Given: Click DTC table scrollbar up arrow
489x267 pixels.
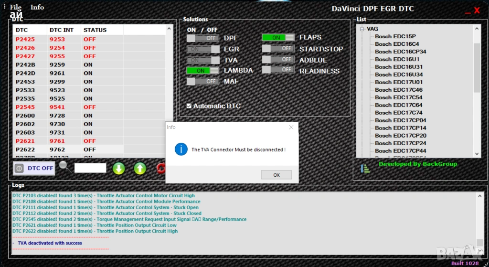Looking at the screenshot, I should 169,29.
